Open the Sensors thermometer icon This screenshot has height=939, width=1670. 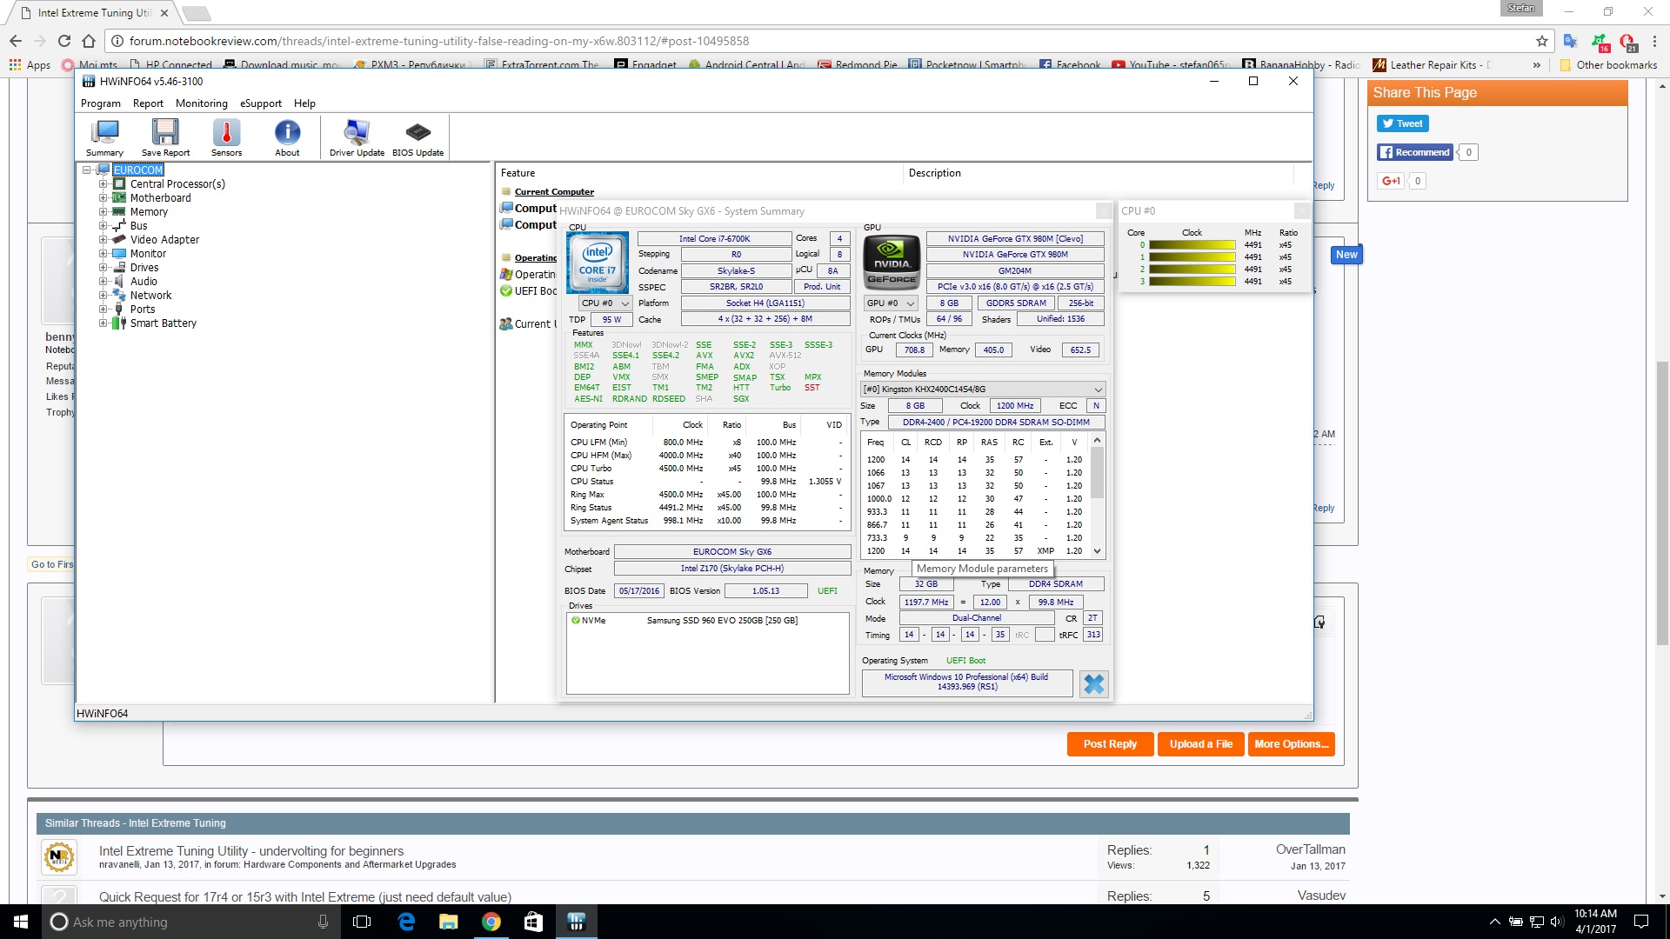[226, 137]
